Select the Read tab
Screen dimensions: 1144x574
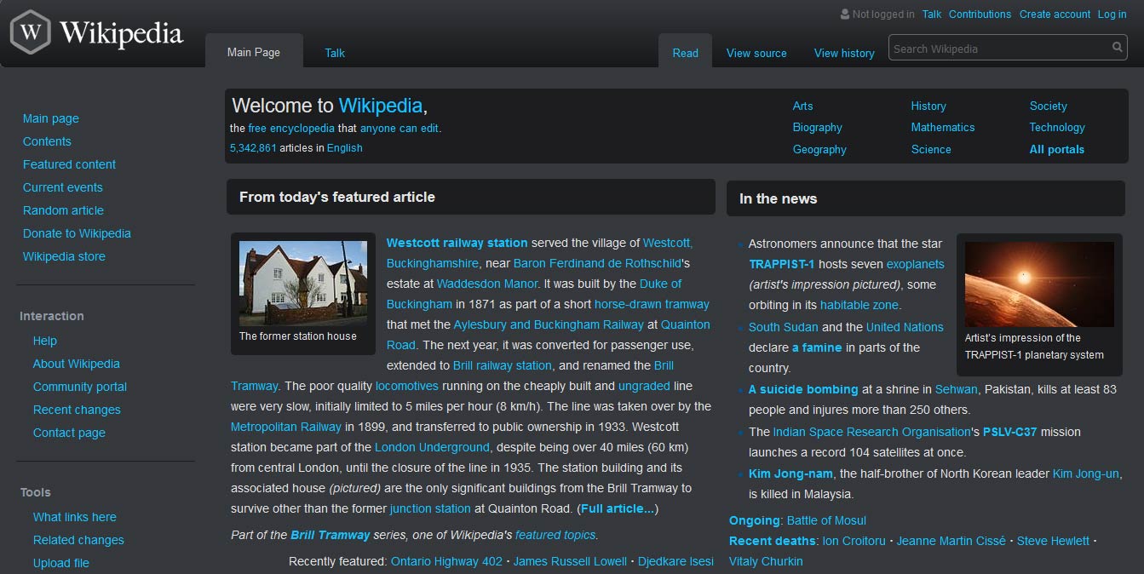685,52
